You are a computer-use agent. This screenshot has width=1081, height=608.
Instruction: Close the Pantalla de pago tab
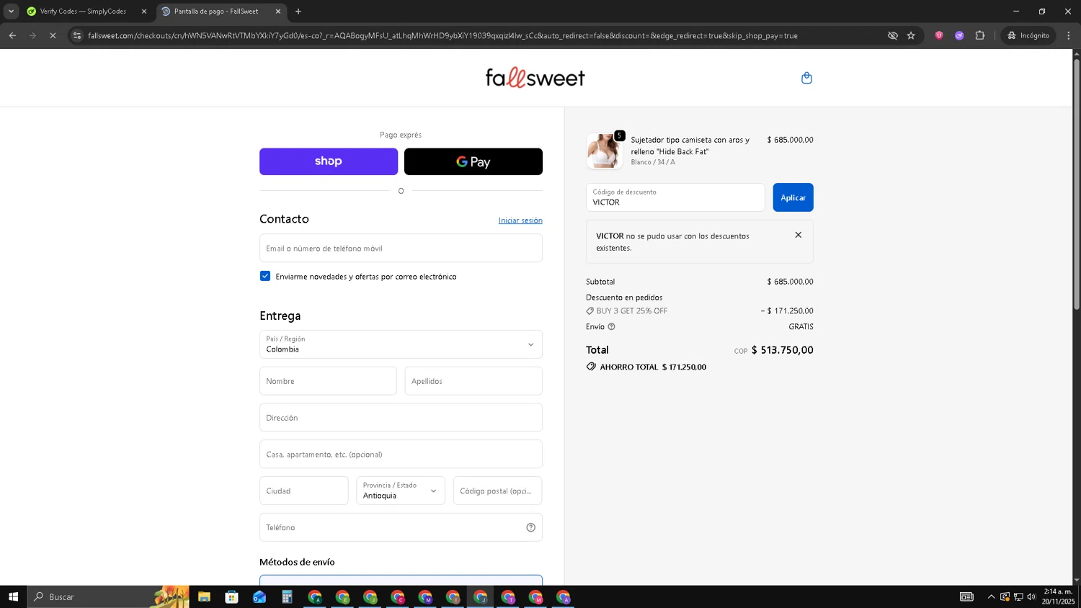(x=278, y=12)
